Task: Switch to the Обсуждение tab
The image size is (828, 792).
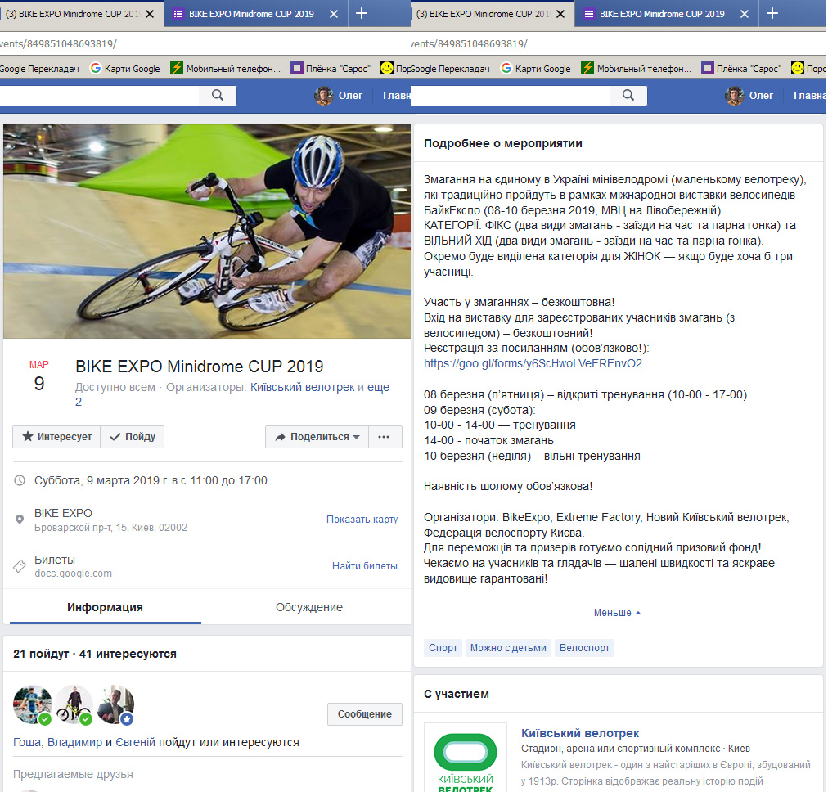Action: coord(309,607)
